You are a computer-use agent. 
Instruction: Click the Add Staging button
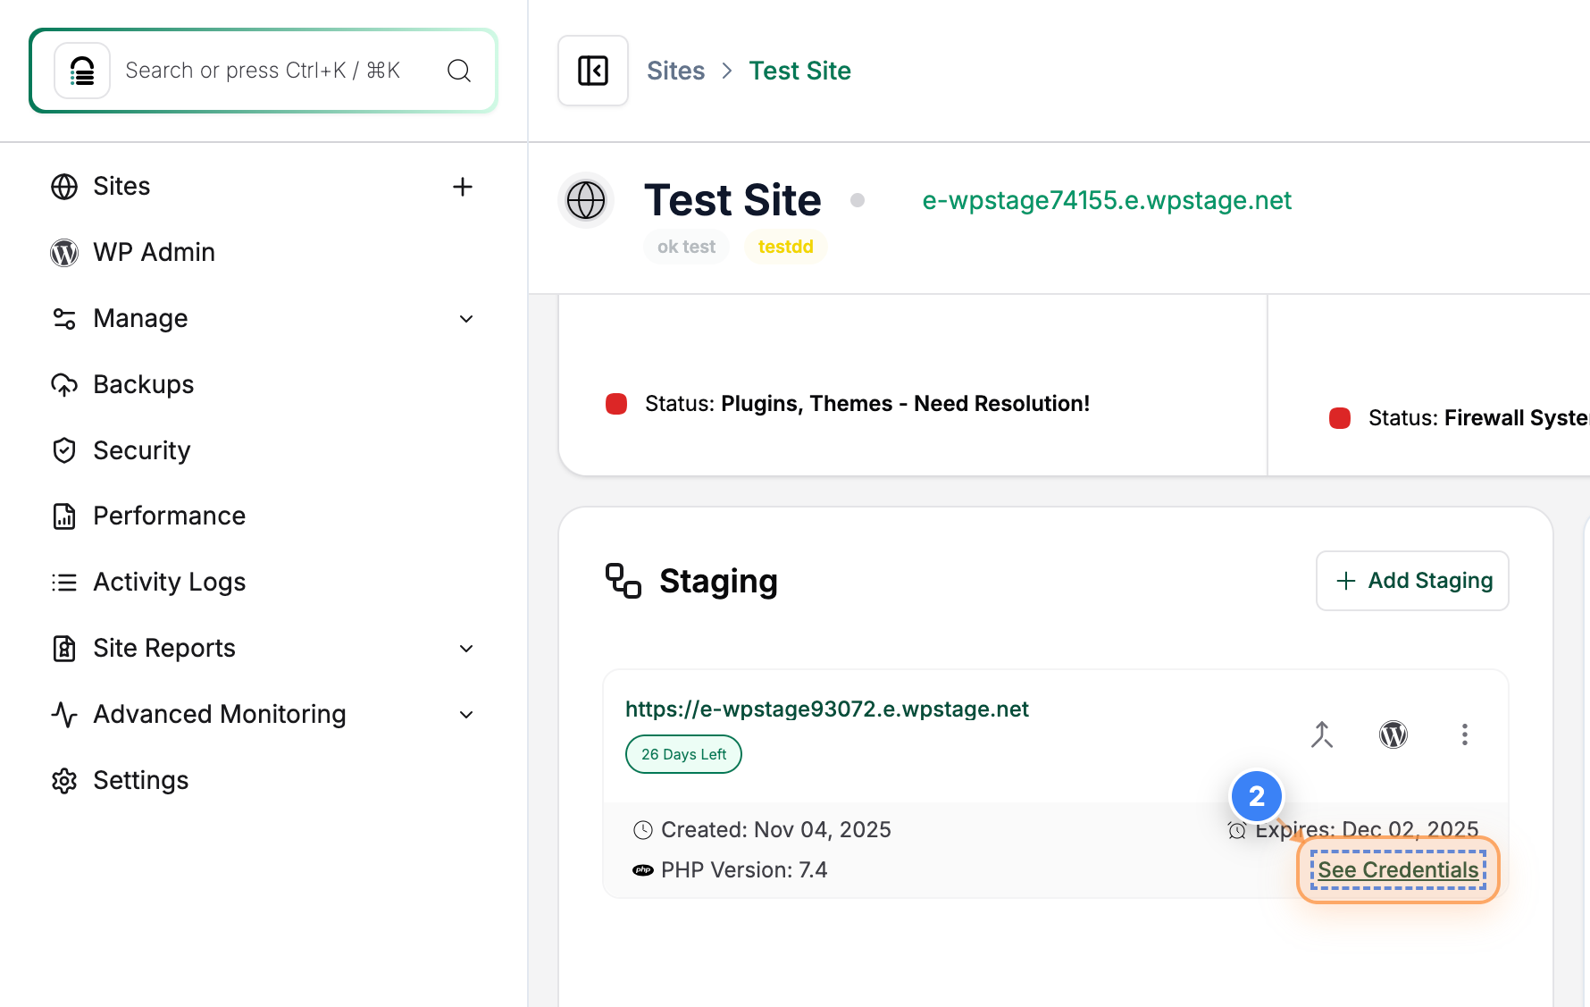tap(1412, 581)
